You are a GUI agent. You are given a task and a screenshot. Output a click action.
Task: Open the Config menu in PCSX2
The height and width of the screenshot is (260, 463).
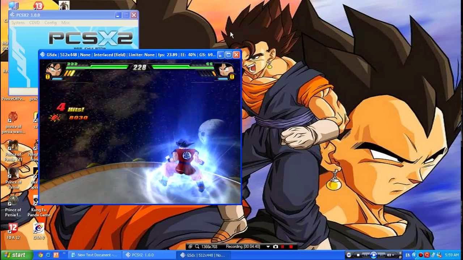point(51,22)
